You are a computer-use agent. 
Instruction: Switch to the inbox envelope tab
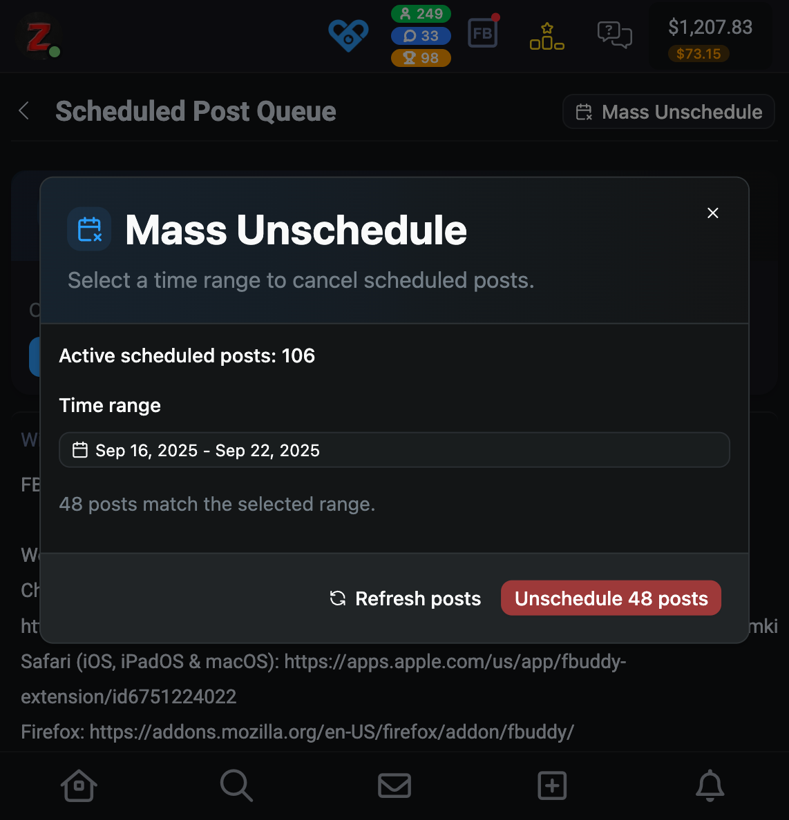click(x=394, y=785)
